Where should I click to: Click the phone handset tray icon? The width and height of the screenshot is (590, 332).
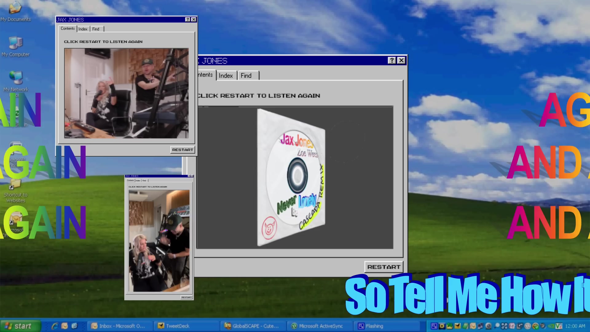coord(520,326)
